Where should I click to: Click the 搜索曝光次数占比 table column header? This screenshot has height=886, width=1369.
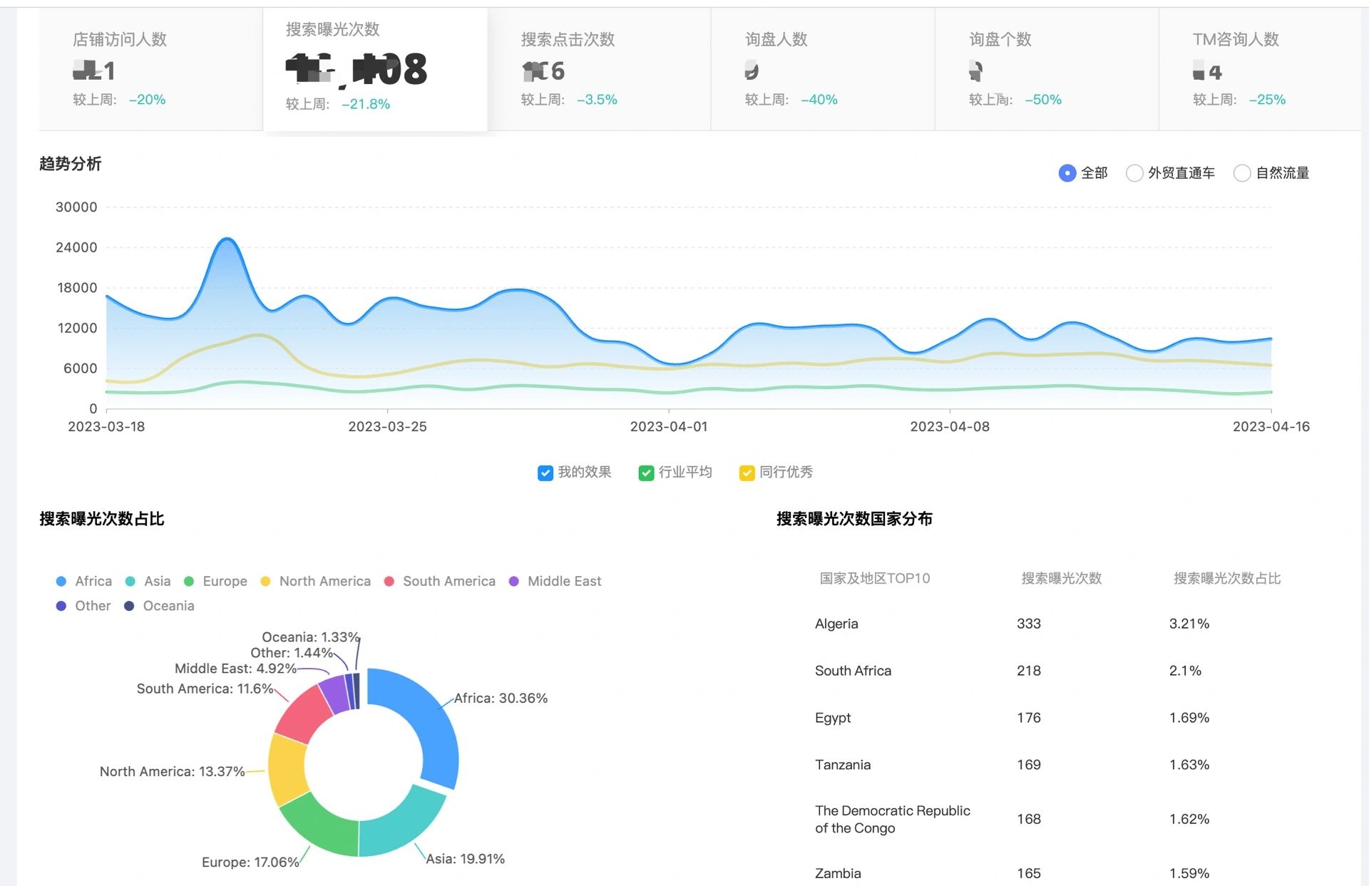[x=1227, y=579]
